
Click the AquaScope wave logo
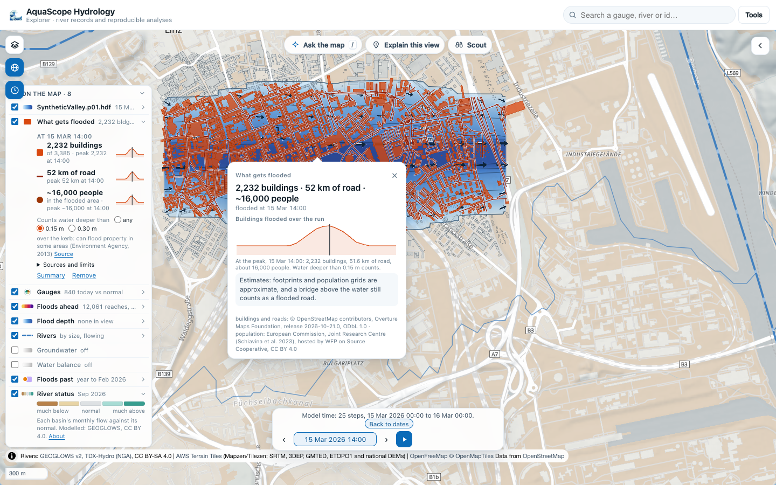click(16, 15)
